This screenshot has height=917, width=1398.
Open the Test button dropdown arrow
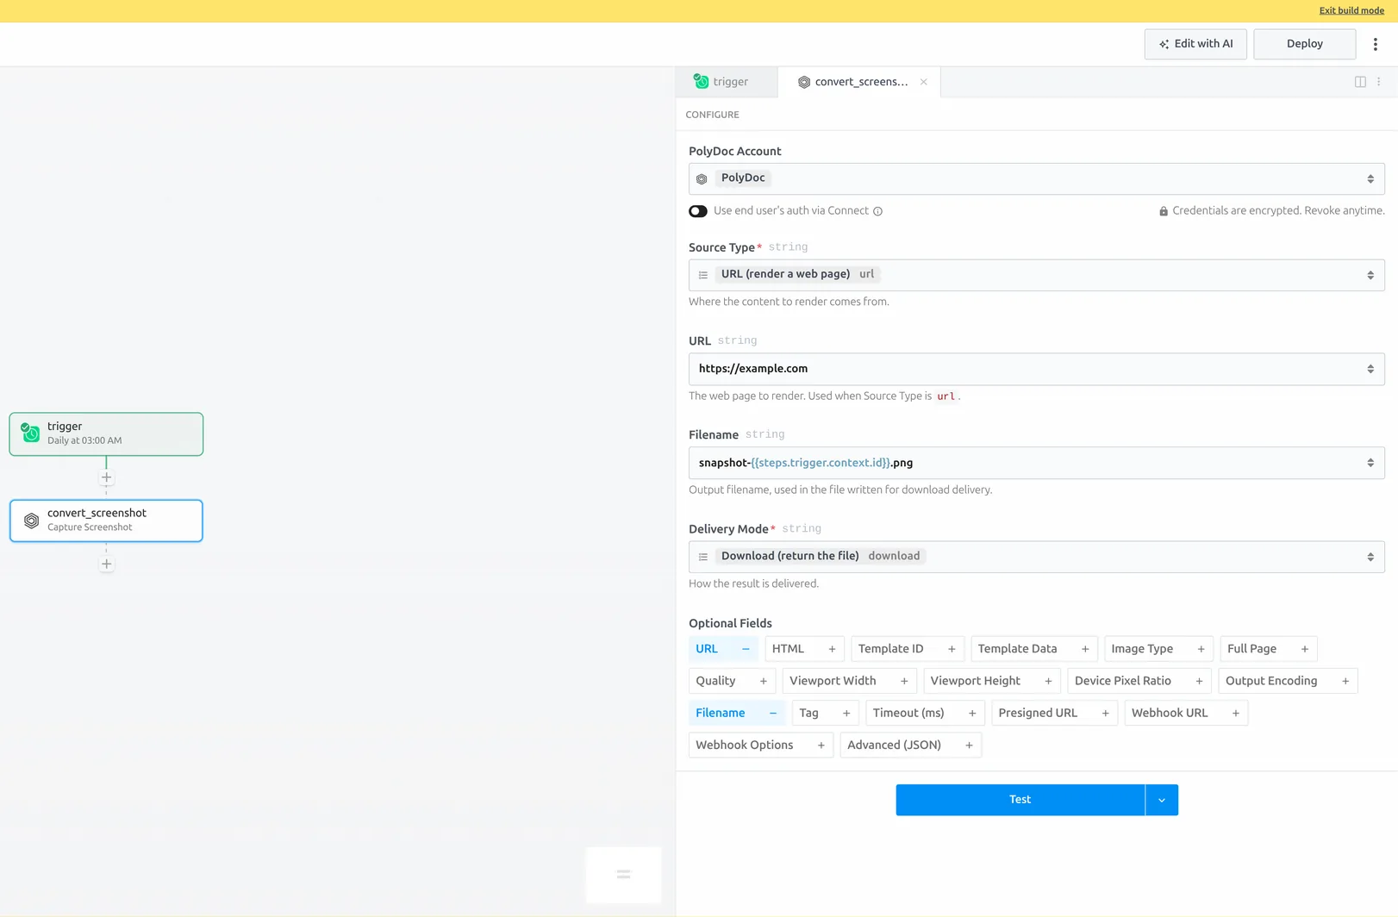click(x=1162, y=800)
